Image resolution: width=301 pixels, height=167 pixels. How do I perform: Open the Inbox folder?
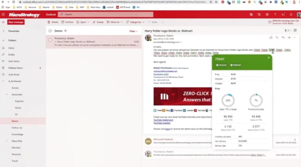point(11,48)
